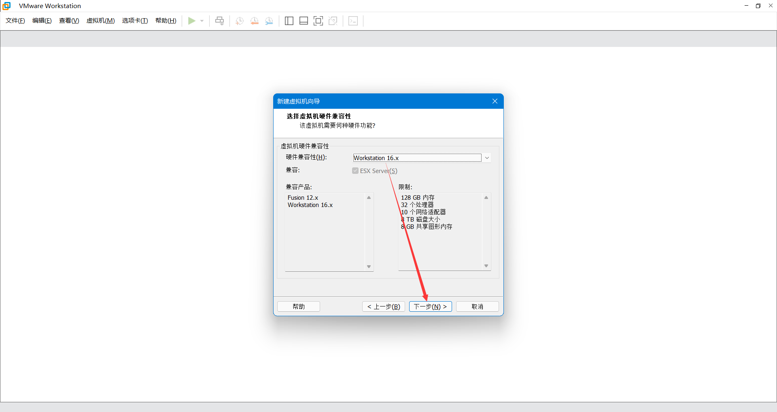Screen dimensions: 777x412
Task: Click the 帮助 button in wizard
Action: pyautogui.click(x=299, y=306)
